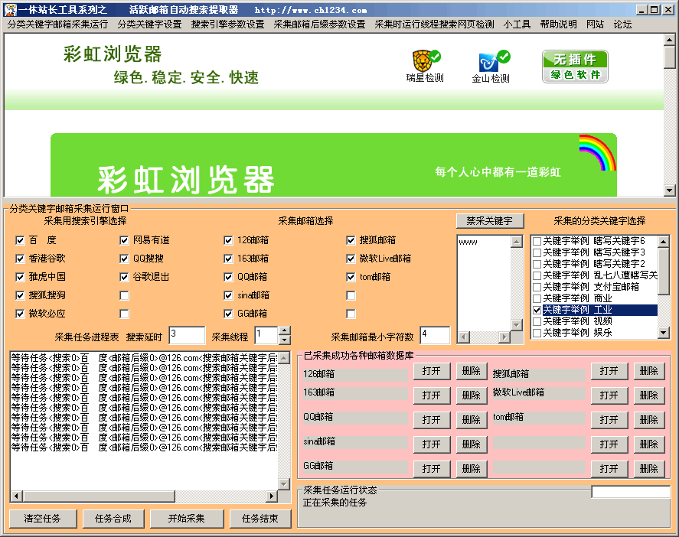Toggle the 163邮箱 checkbox
Image resolution: width=679 pixels, height=537 pixels.
[x=228, y=259]
